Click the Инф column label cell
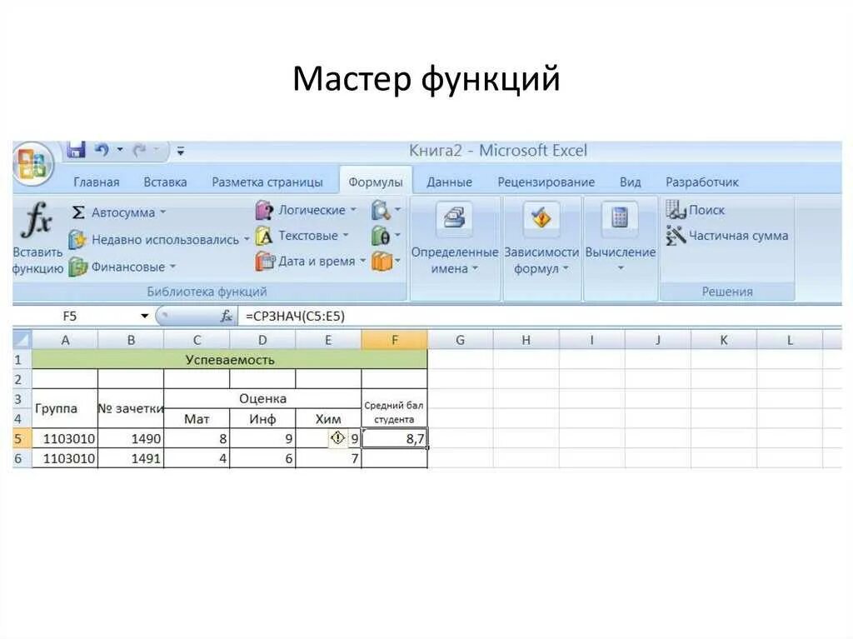Viewport: 853px width, 639px height. coord(262,418)
